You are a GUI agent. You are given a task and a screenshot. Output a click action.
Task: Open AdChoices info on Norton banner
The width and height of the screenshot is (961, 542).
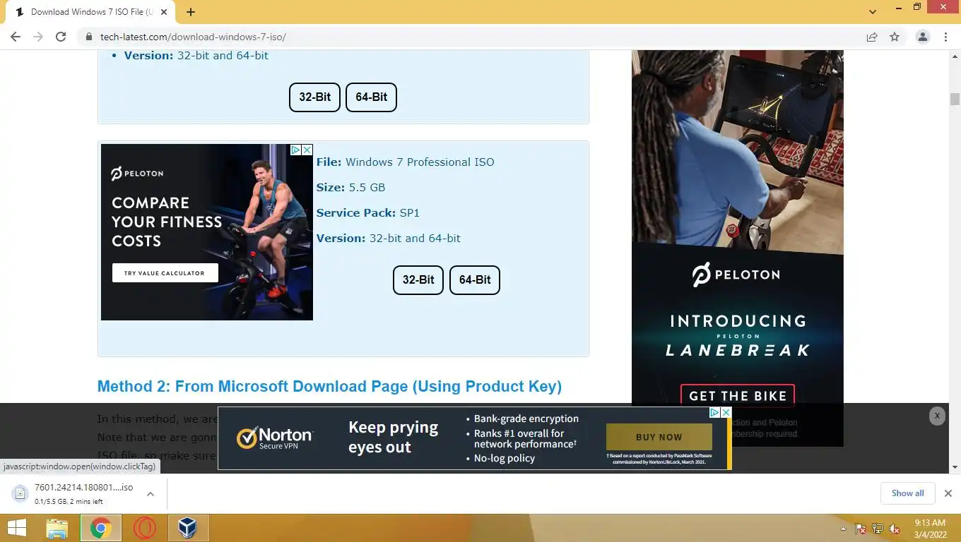tap(715, 412)
